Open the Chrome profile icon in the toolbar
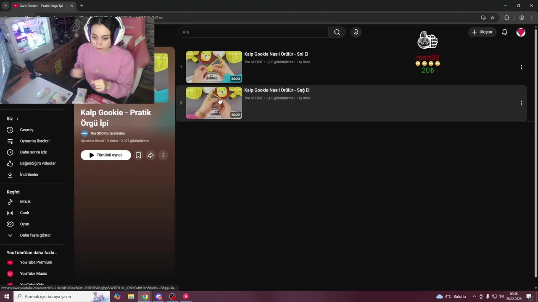This screenshot has width=538, height=302. pos(522,18)
